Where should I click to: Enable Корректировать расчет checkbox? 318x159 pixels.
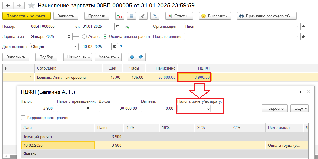point(23,118)
